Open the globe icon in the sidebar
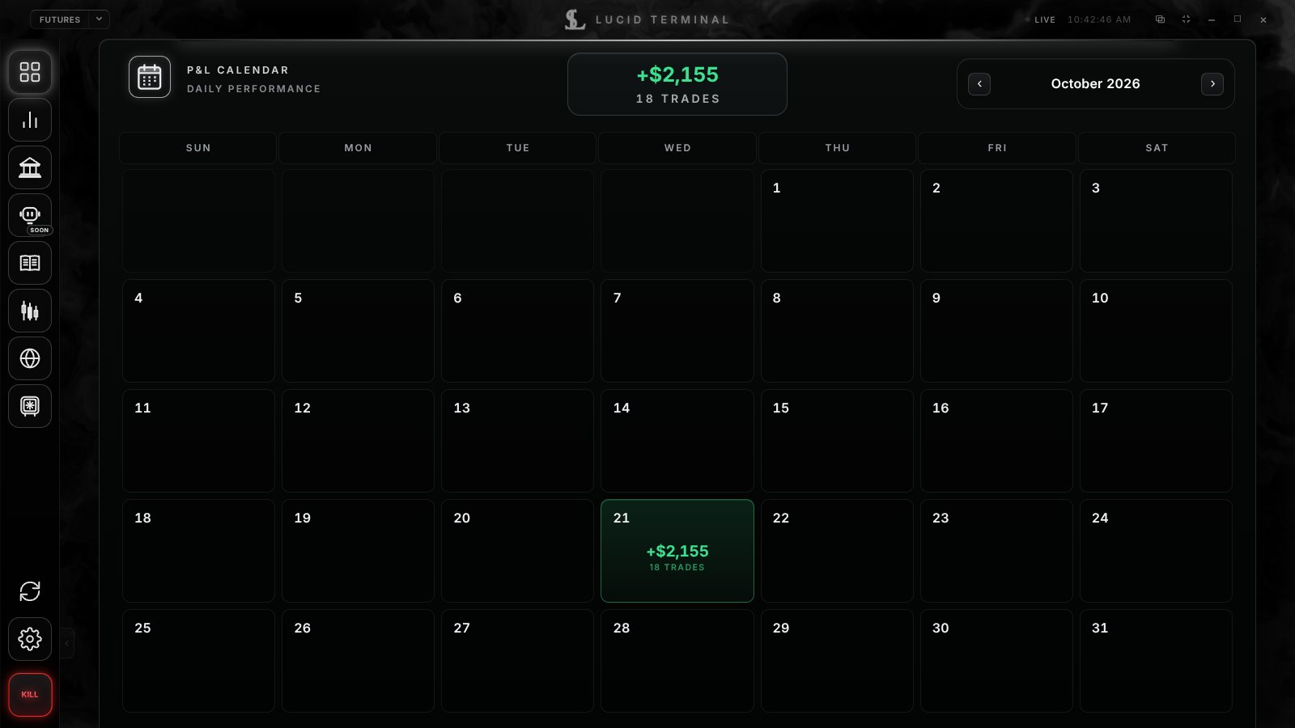The height and width of the screenshot is (728, 1295). click(30, 358)
